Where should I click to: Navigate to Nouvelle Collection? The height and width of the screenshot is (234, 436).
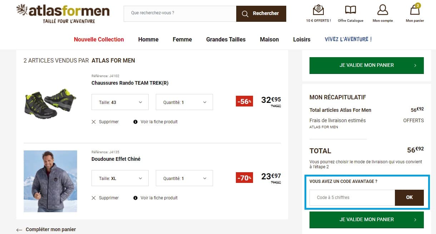[x=99, y=39]
